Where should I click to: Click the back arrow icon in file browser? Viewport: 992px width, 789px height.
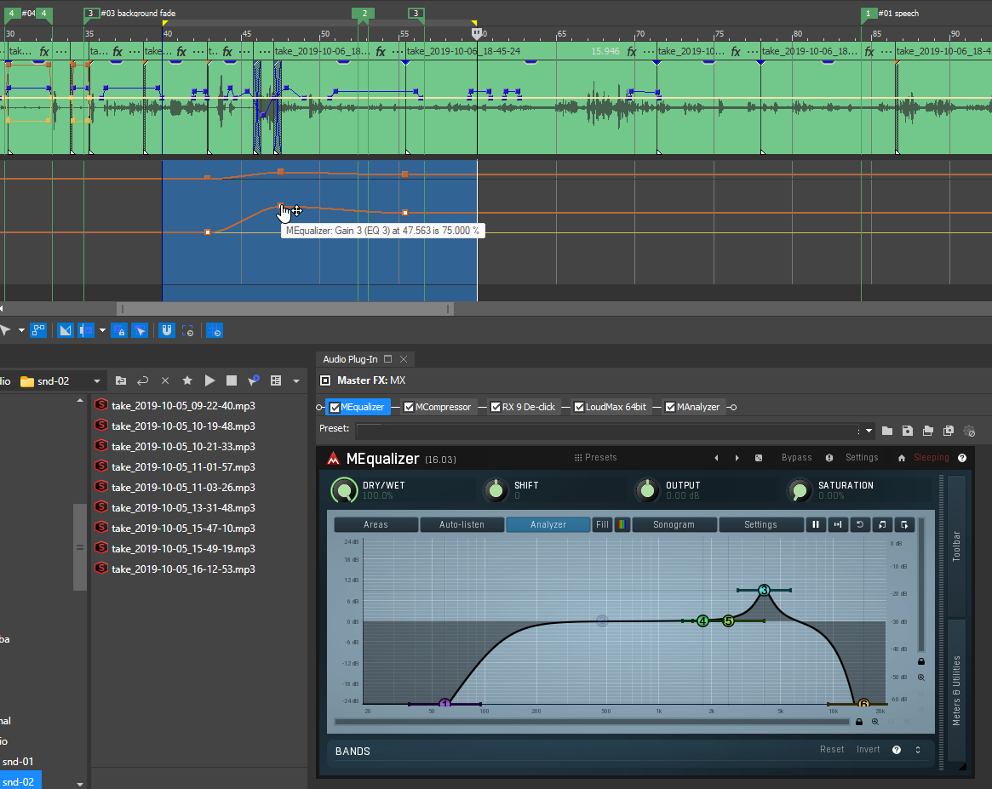click(x=143, y=380)
